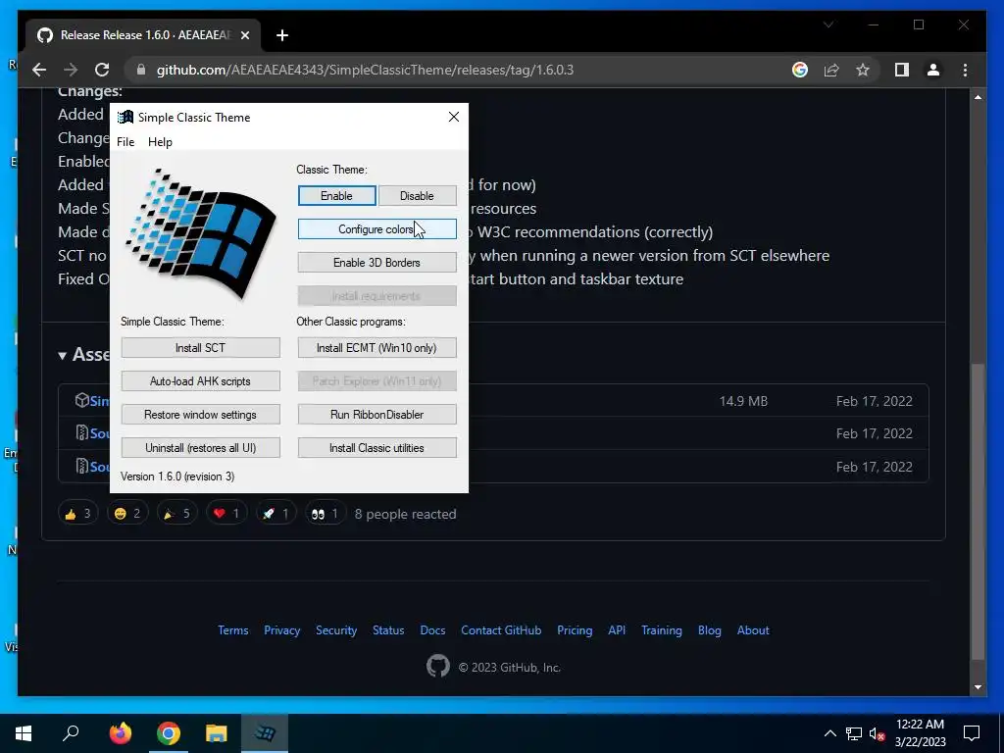
Task: Open Configure colors
Action: (x=376, y=229)
